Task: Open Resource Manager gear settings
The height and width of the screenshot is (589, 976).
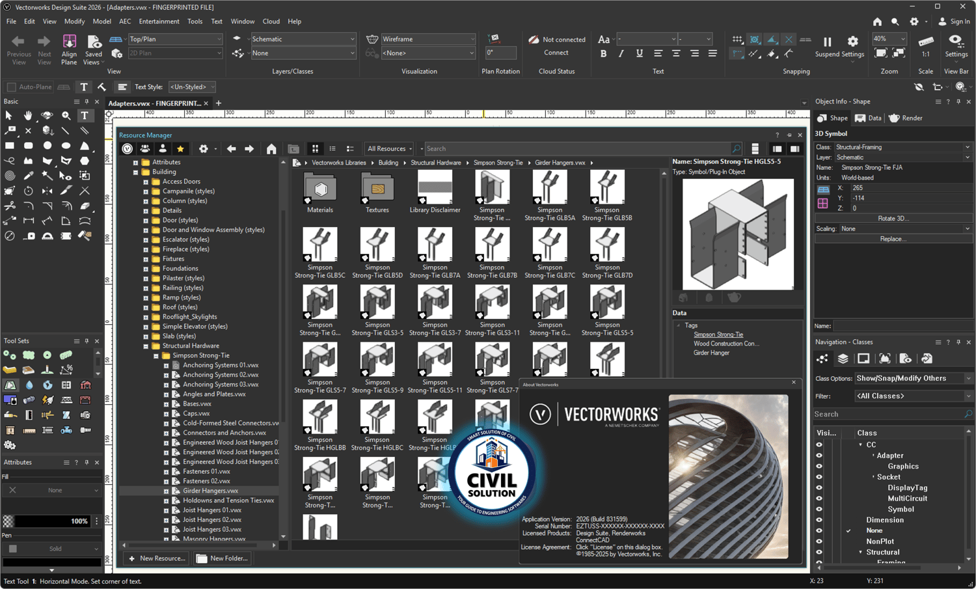Action: pyautogui.click(x=204, y=149)
